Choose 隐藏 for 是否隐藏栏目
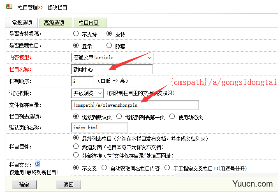Viewport: 278px width, 196px height. coord(109,46)
